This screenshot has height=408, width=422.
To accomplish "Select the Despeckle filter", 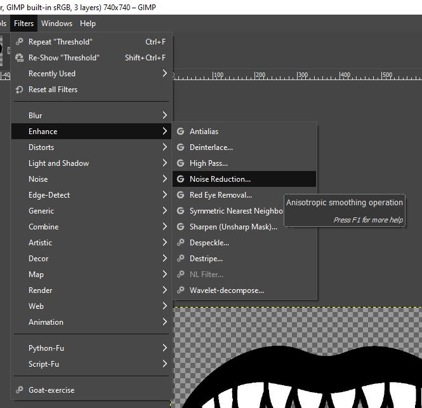I will [x=244, y=243].
